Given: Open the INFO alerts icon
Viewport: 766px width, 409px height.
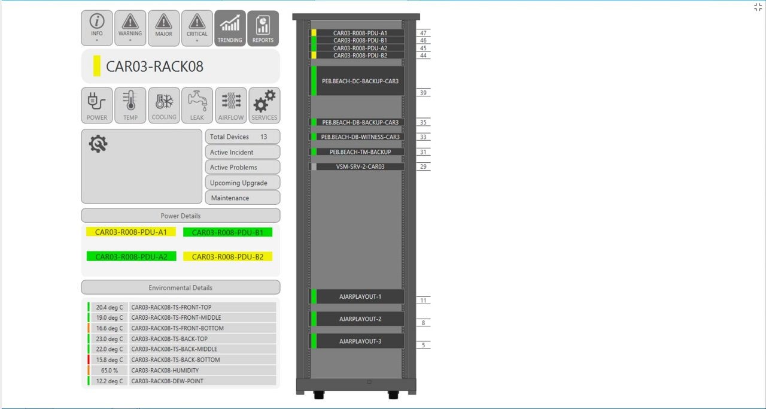Looking at the screenshot, I should tap(97, 28).
